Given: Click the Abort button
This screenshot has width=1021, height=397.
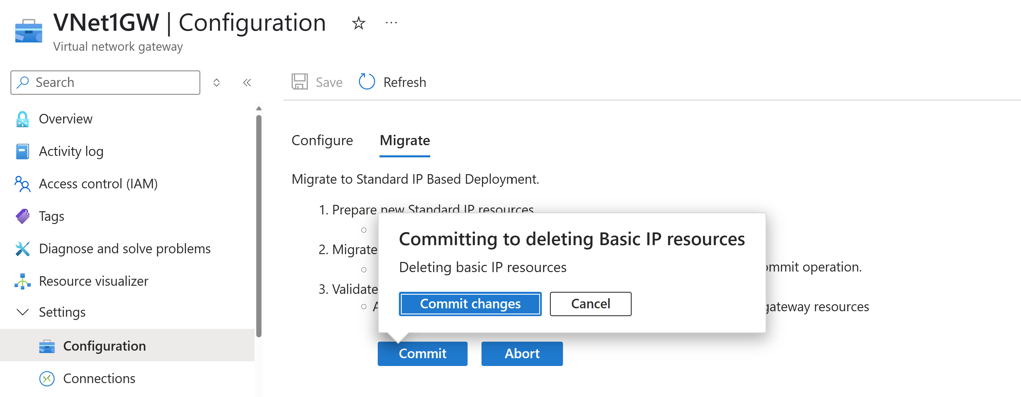Looking at the screenshot, I should pyautogui.click(x=522, y=354).
